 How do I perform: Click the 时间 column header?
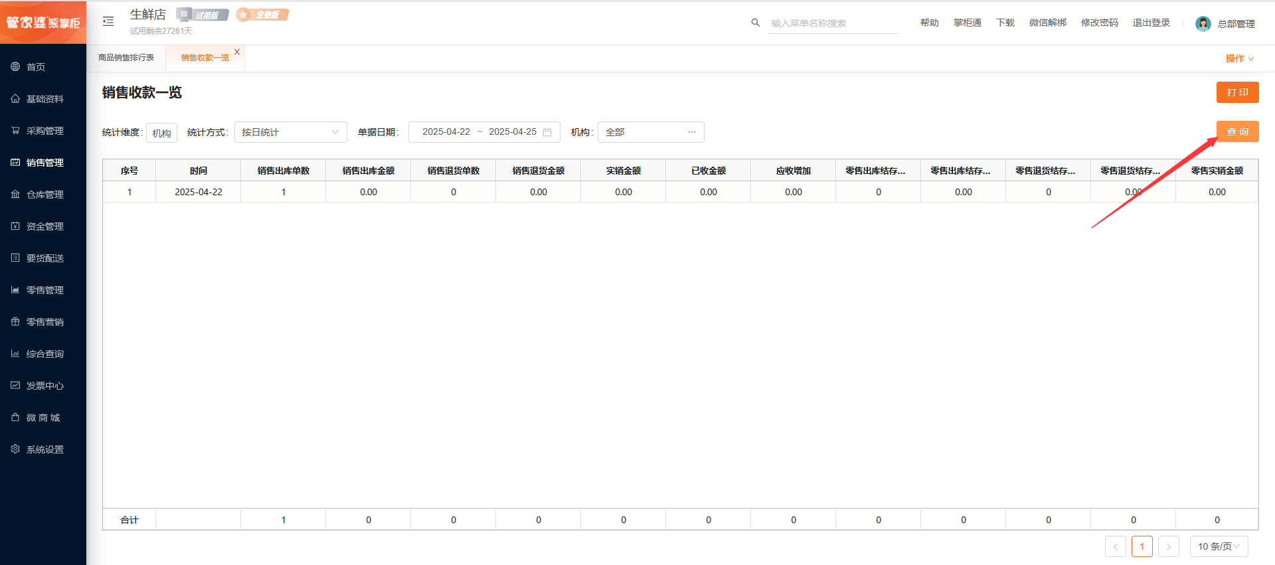(199, 171)
